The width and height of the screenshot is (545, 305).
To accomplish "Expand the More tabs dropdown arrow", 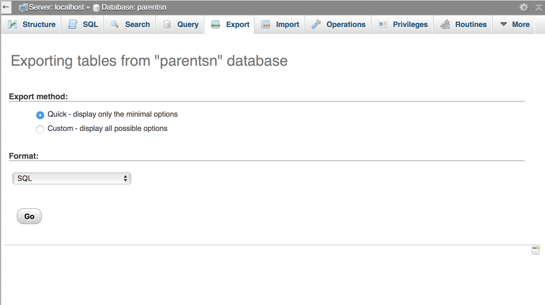I will pyautogui.click(x=504, y=24).
